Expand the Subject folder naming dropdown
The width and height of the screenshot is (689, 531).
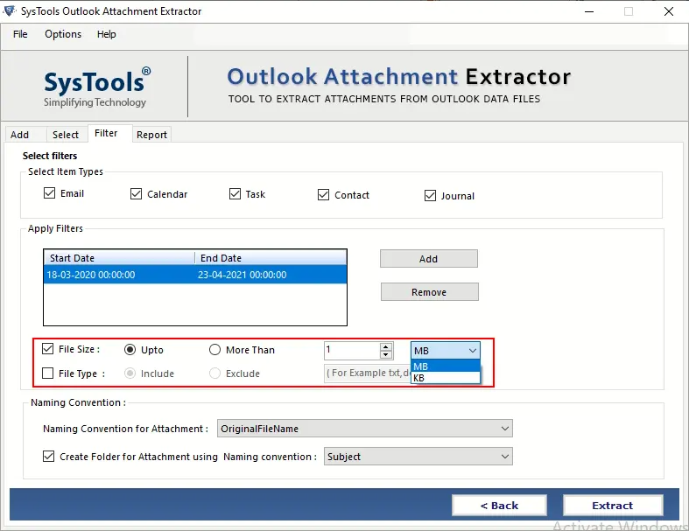coord(418,457)
